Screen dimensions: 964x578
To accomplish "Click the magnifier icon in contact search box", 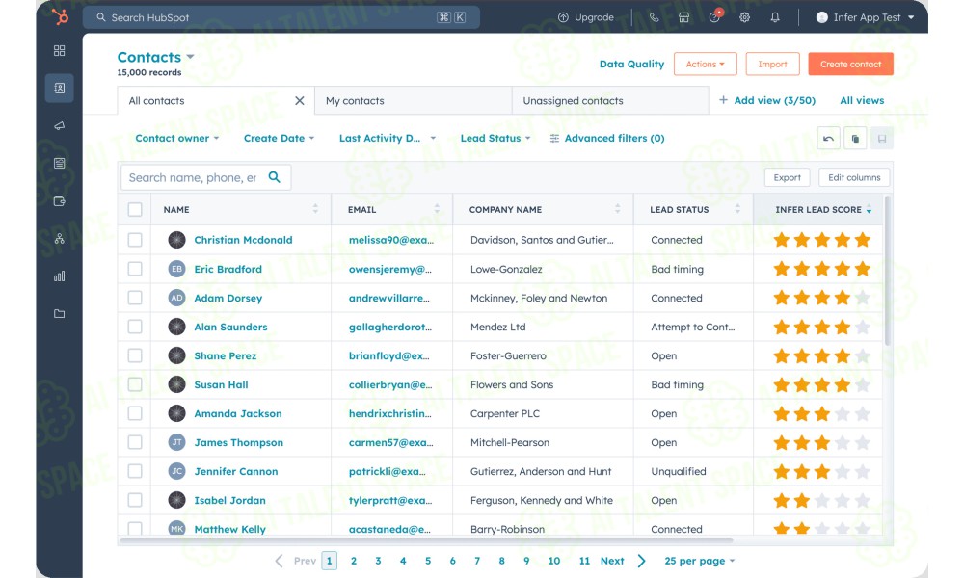I will pyautogui.click(x=274, y=177).
